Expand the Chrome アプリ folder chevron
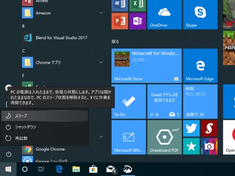Screen dimensions: 235x176 pos(102,62)
